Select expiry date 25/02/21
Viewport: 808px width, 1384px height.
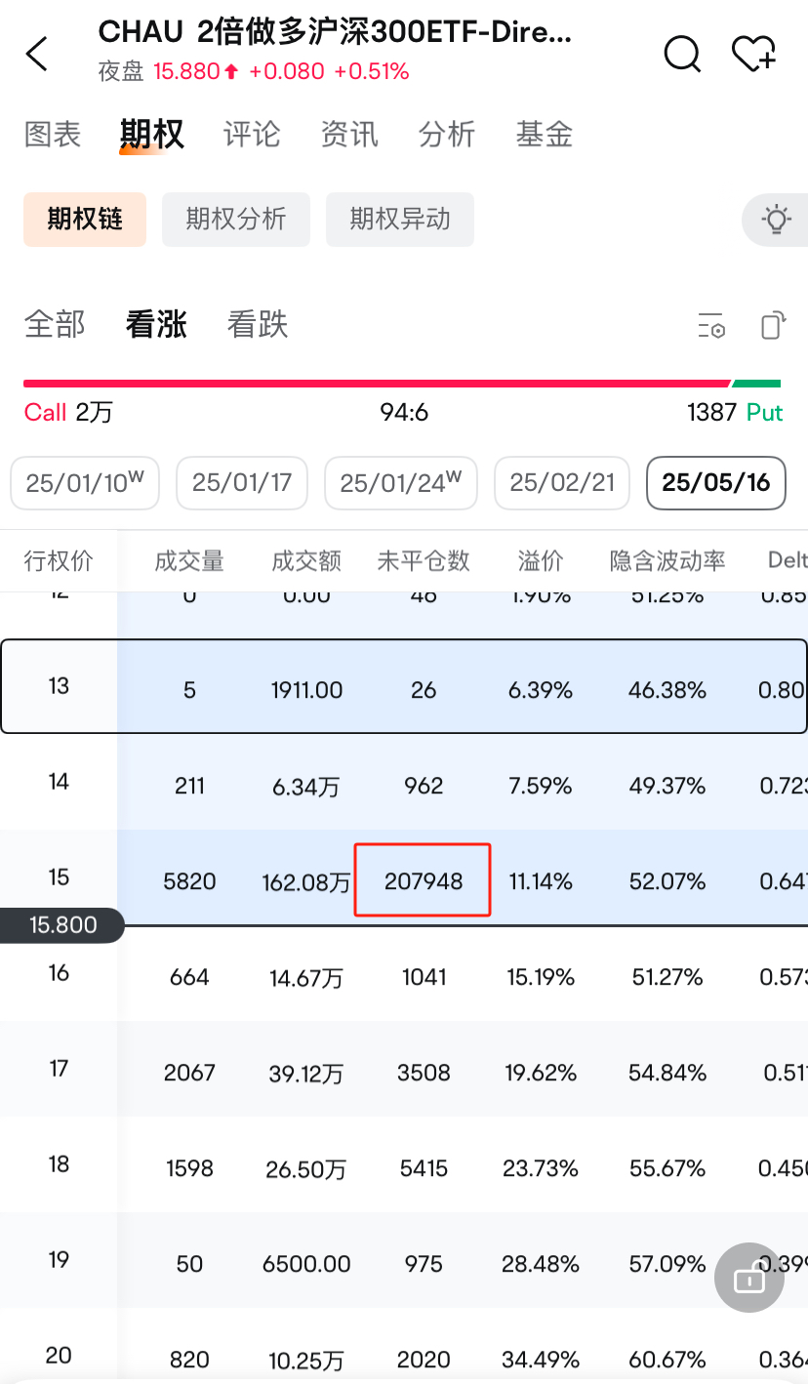point(562,483)
